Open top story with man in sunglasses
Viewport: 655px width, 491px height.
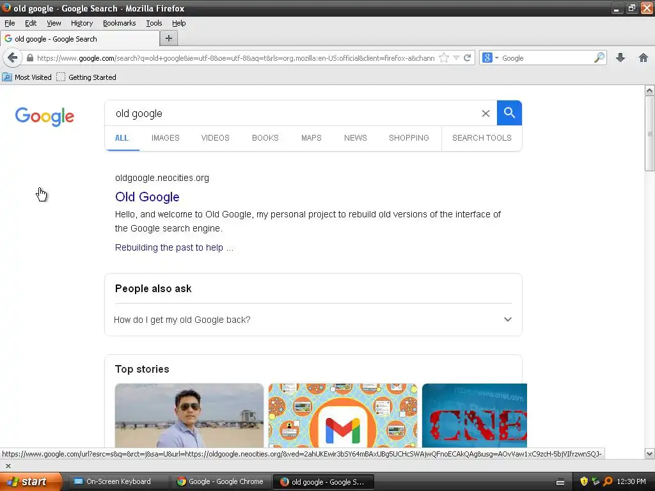[189, 416]
